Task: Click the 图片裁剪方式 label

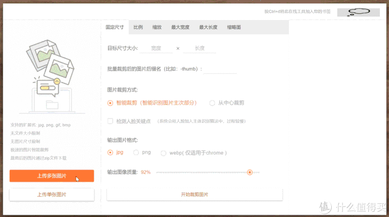Action: [122, 90]
